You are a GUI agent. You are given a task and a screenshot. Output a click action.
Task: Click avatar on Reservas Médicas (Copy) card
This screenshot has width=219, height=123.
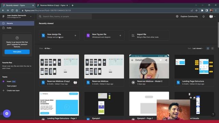pos(75,83)
